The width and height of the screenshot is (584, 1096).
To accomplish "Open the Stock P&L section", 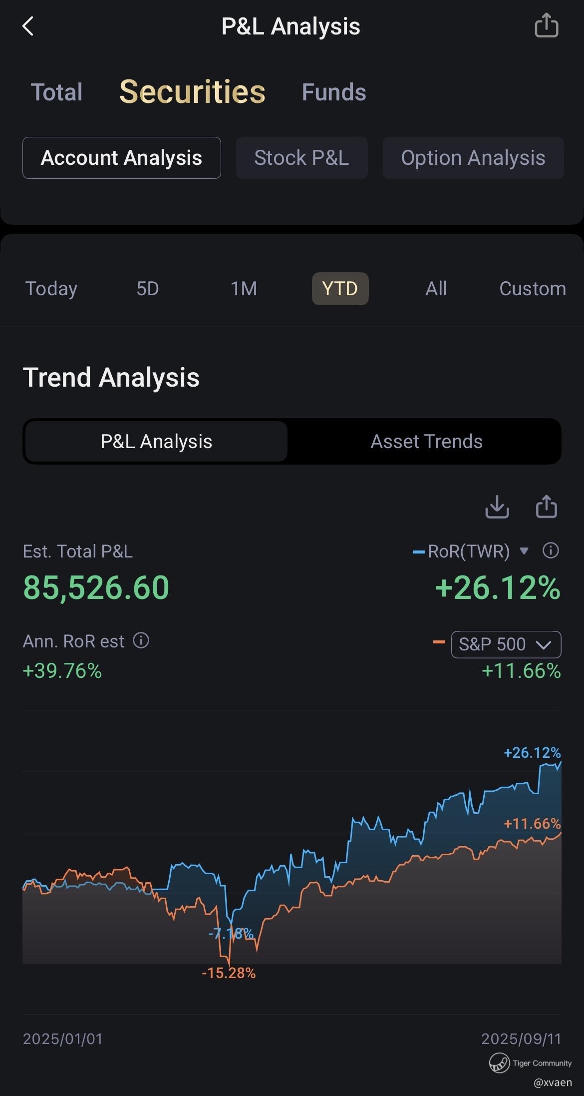I will pyautogui.click(x=301, y=158).
